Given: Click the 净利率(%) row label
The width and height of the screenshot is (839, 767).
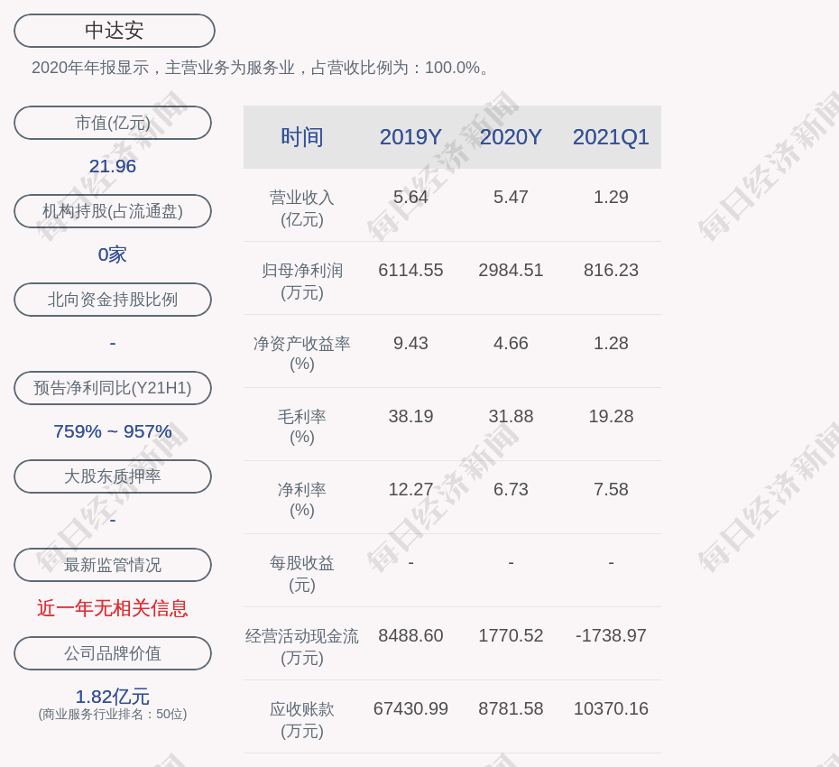Looking at the screenshot, I should pos(302,499).
